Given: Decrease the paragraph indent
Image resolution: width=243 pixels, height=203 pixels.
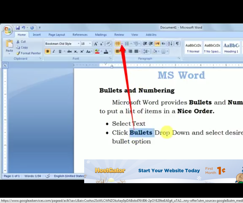Looking at the screenshot, I should click(x=145, y=44).
